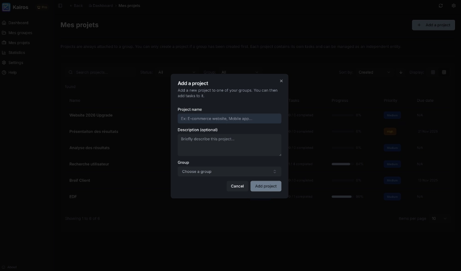Confirm with the Add project button
The height and width of the screenshot is (271, 461).
266,186
